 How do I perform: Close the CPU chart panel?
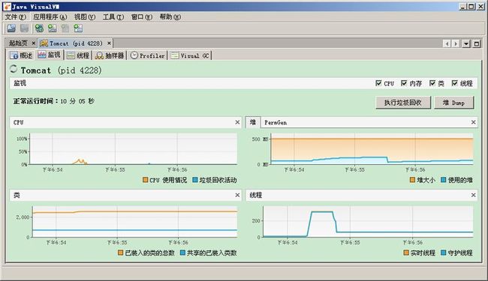237,122
